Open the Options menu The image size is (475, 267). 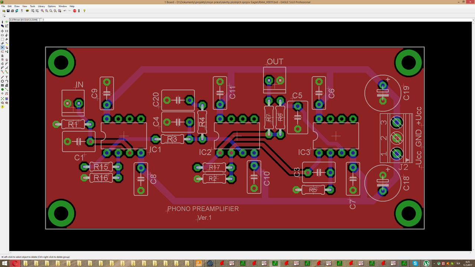[52, 6]
